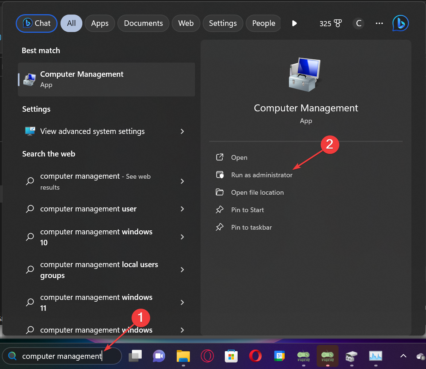This screenshot has width=426, height=369.
Task: Launch Opera browser from the taskbar
Action: [x=255, y=356]
